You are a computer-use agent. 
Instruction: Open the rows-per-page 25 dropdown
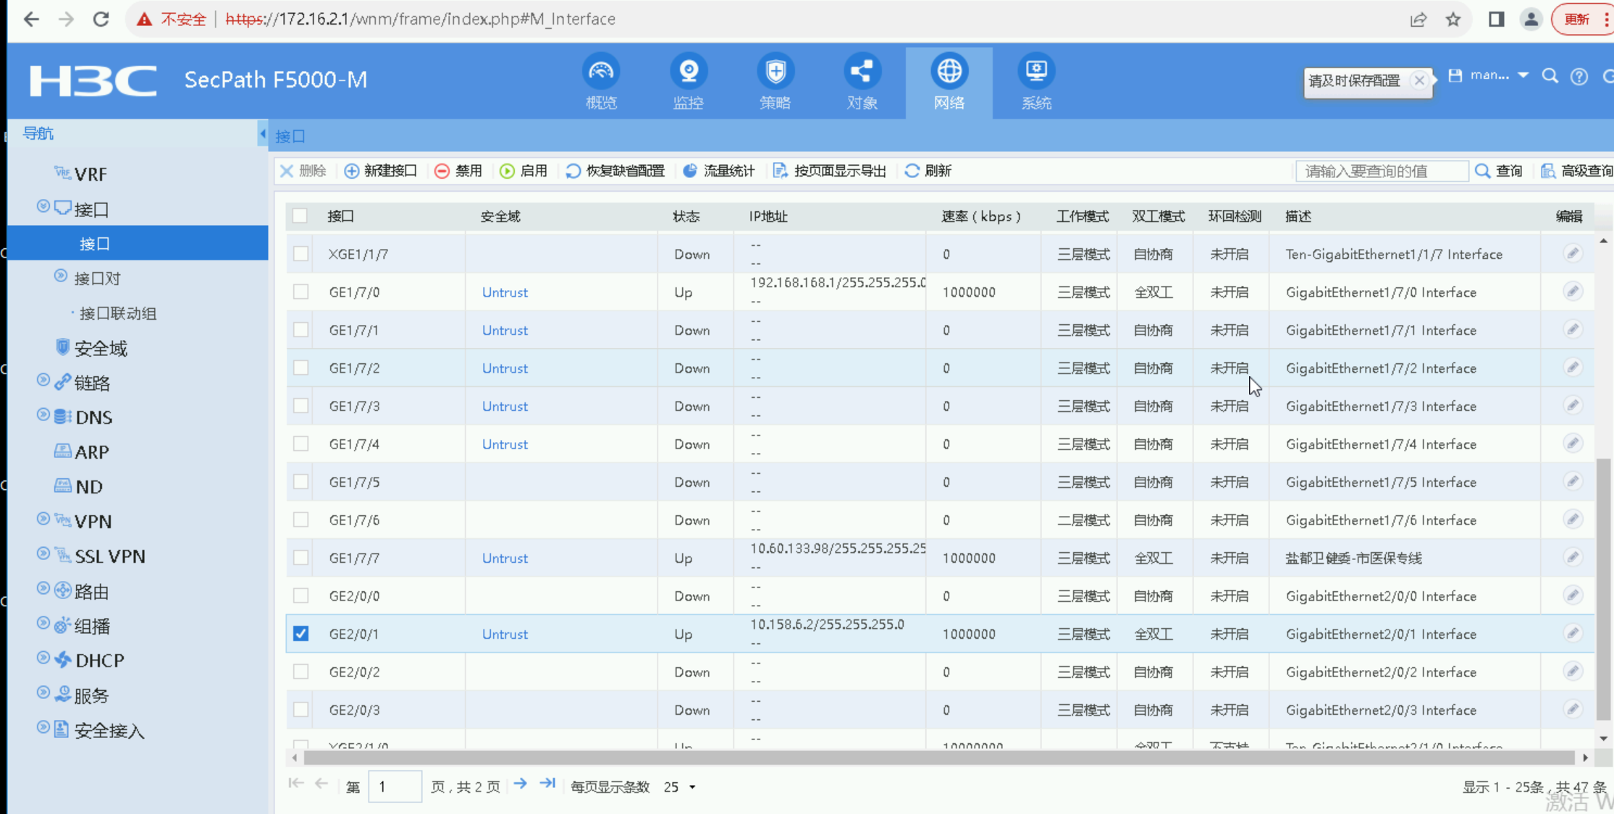click(680, 787)
